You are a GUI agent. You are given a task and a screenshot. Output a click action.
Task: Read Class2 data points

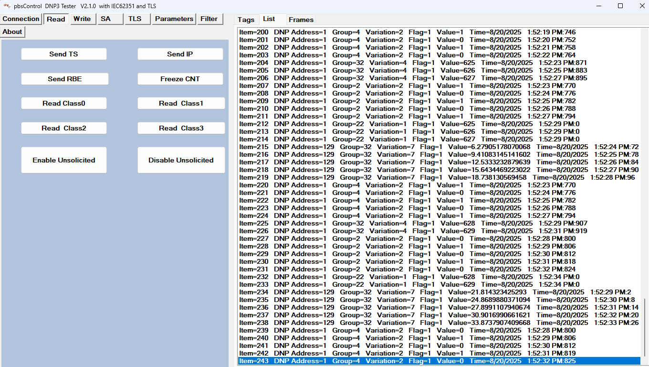[x=63, y=128]
